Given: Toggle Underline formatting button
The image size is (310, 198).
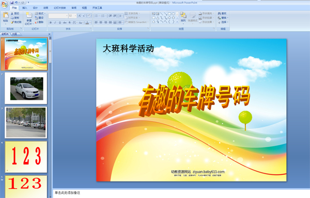Looking at the screenshot, I should pos(60,23).
